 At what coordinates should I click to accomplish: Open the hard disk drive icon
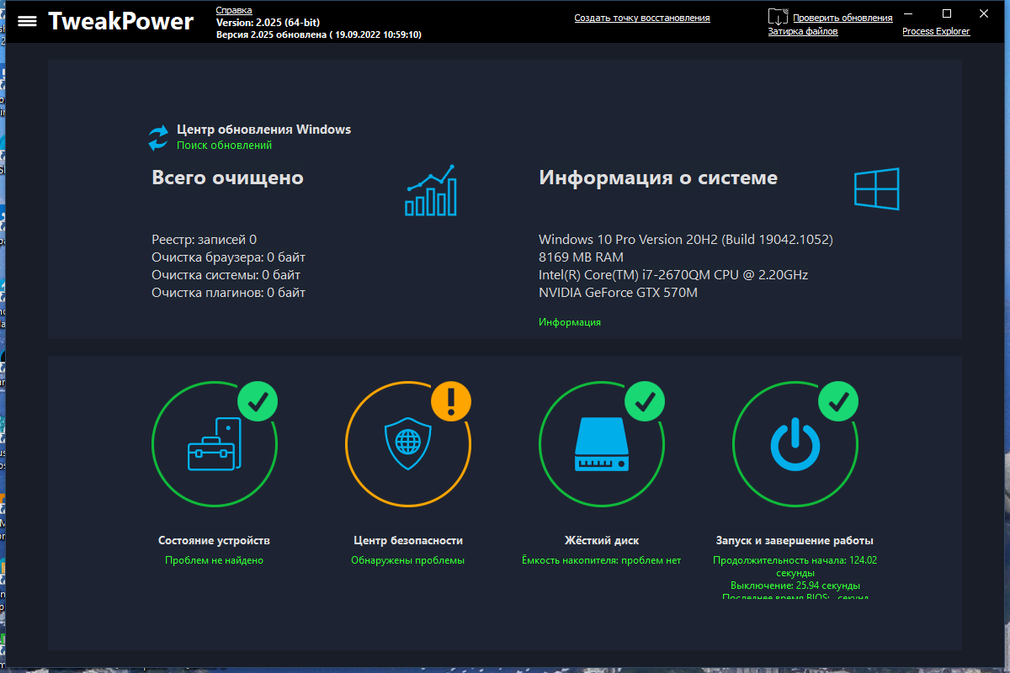pyautogui.click(x=602, y=445)
